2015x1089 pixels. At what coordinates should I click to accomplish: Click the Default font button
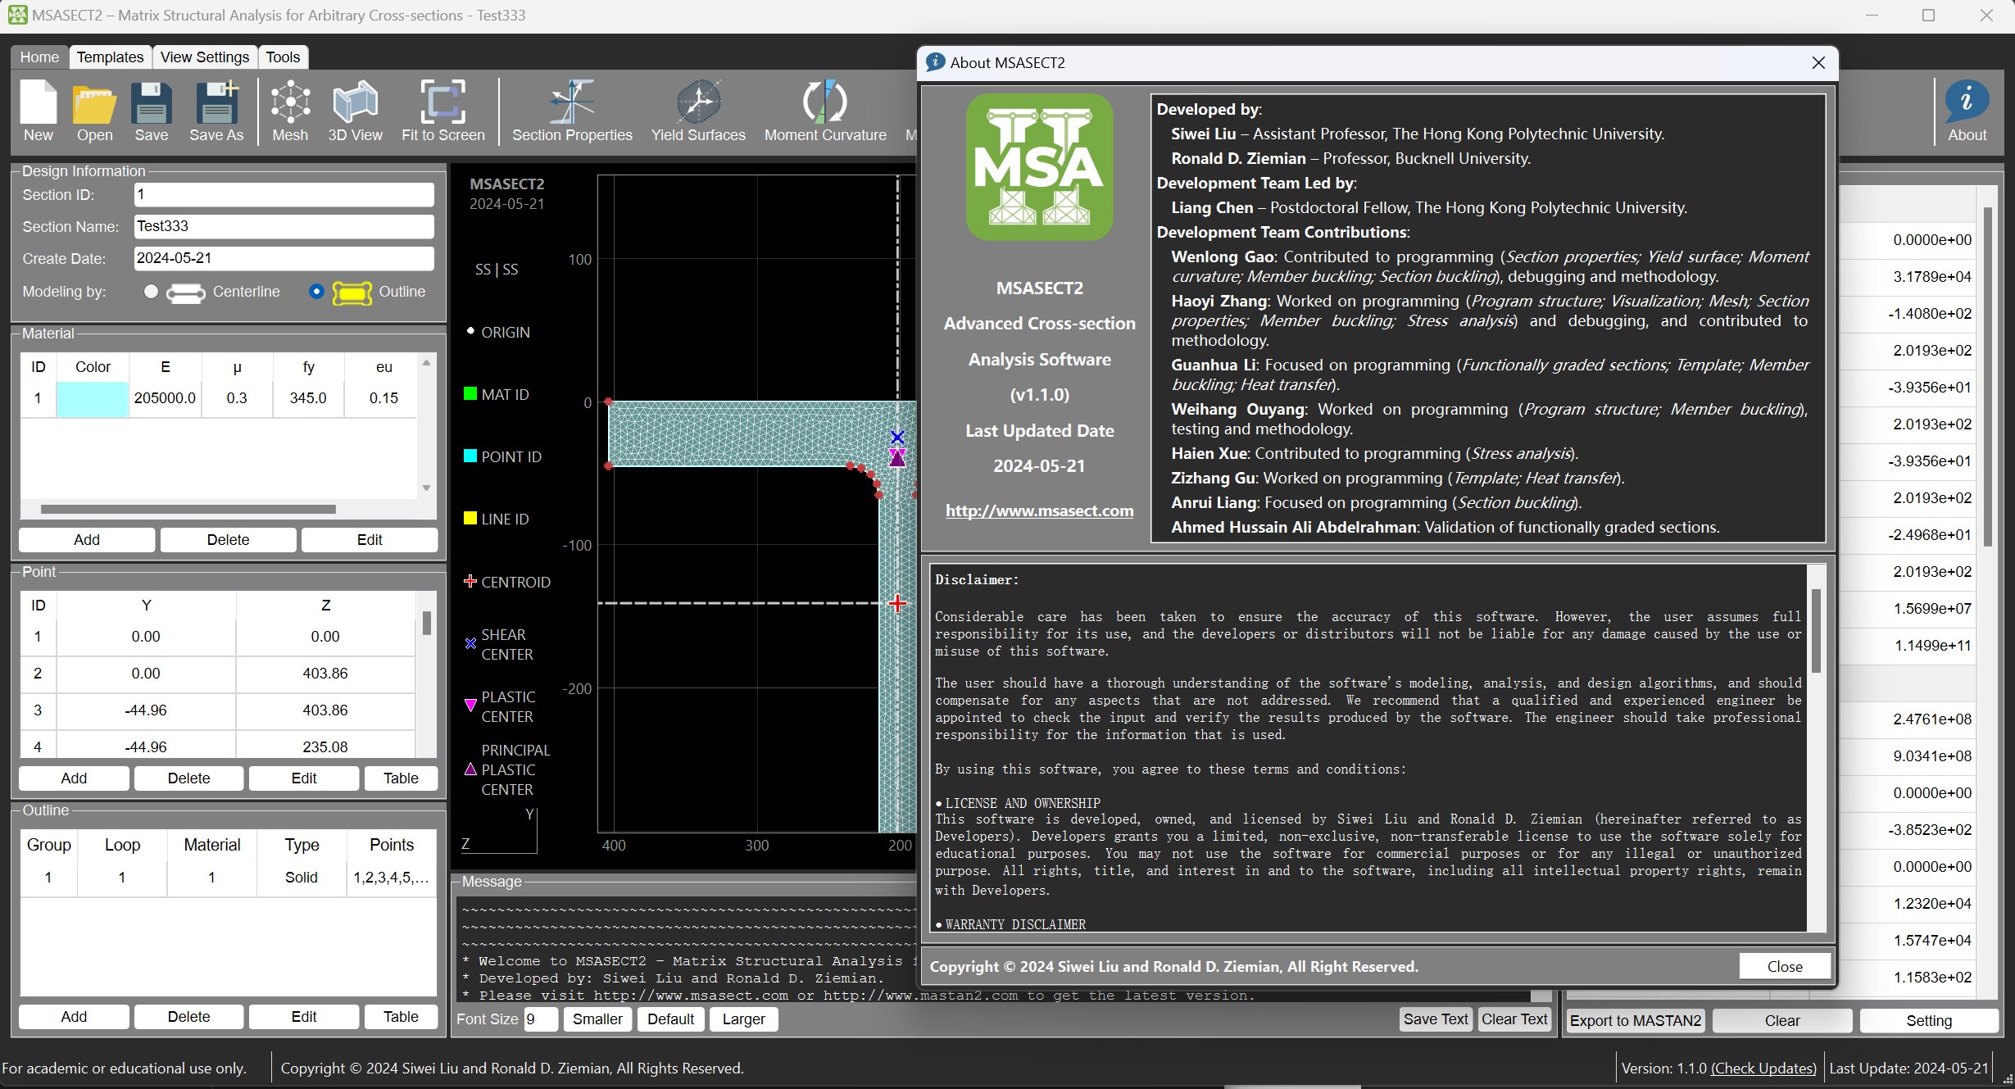point(670,1019)
